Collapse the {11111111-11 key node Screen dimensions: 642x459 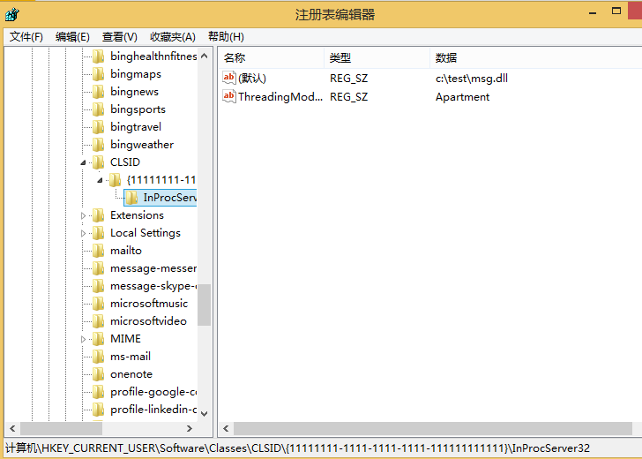[x=100, y=180]
